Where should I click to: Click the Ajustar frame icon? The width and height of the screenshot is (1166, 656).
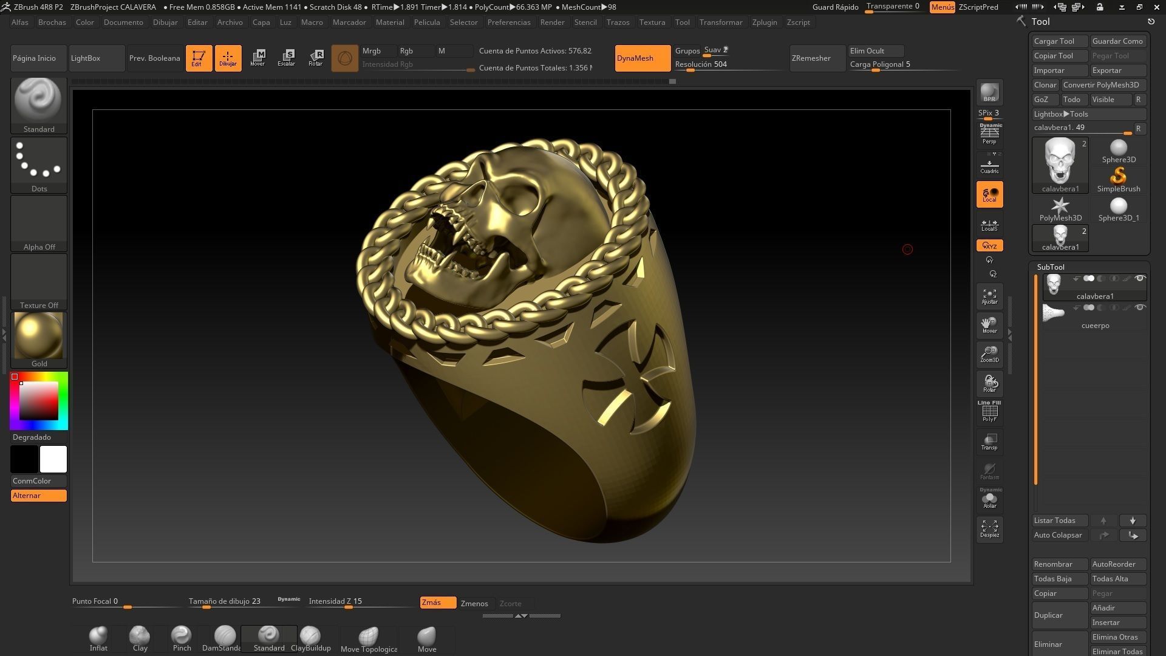click(x=989, y=296)
